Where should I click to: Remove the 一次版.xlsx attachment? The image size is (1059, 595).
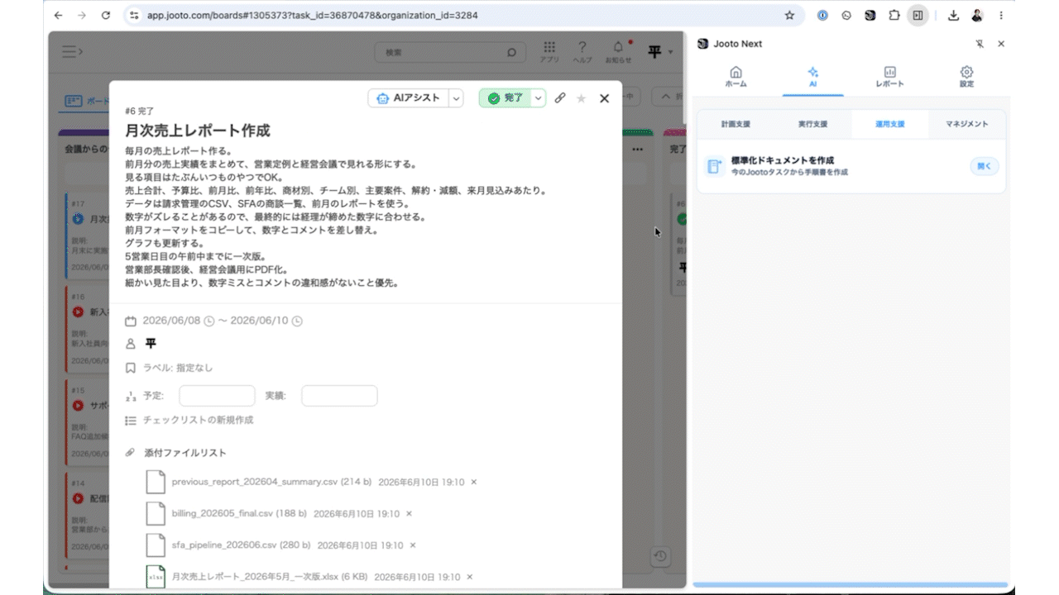(470, 577)
